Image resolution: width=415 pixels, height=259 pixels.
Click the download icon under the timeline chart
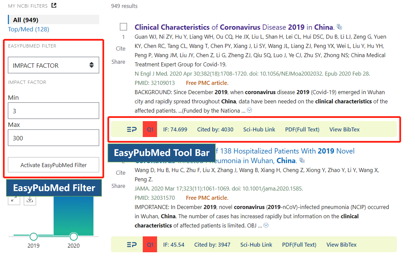(30, 200)
